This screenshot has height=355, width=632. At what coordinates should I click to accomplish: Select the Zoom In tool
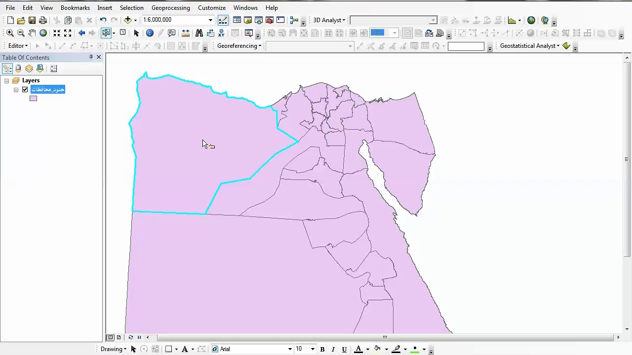point(10,33)
